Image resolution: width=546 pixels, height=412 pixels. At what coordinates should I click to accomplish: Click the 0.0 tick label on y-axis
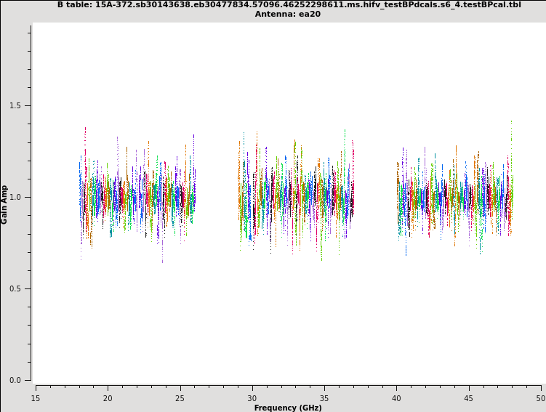(15, 380)
